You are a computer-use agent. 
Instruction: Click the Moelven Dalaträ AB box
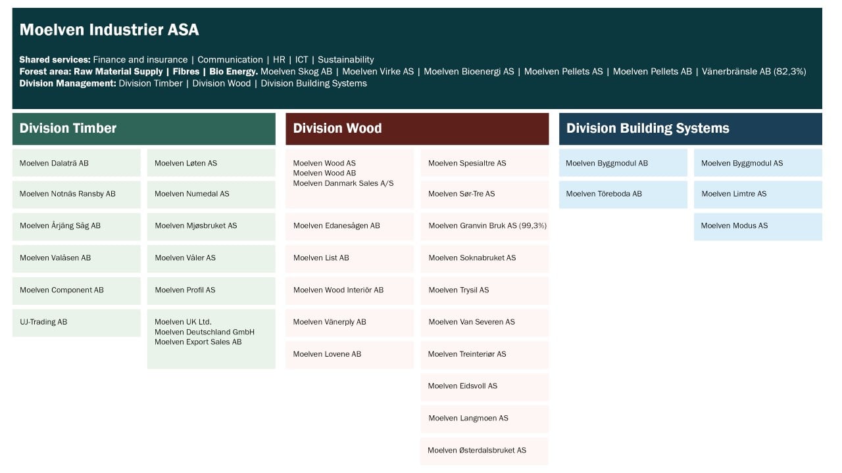point(76,163)
